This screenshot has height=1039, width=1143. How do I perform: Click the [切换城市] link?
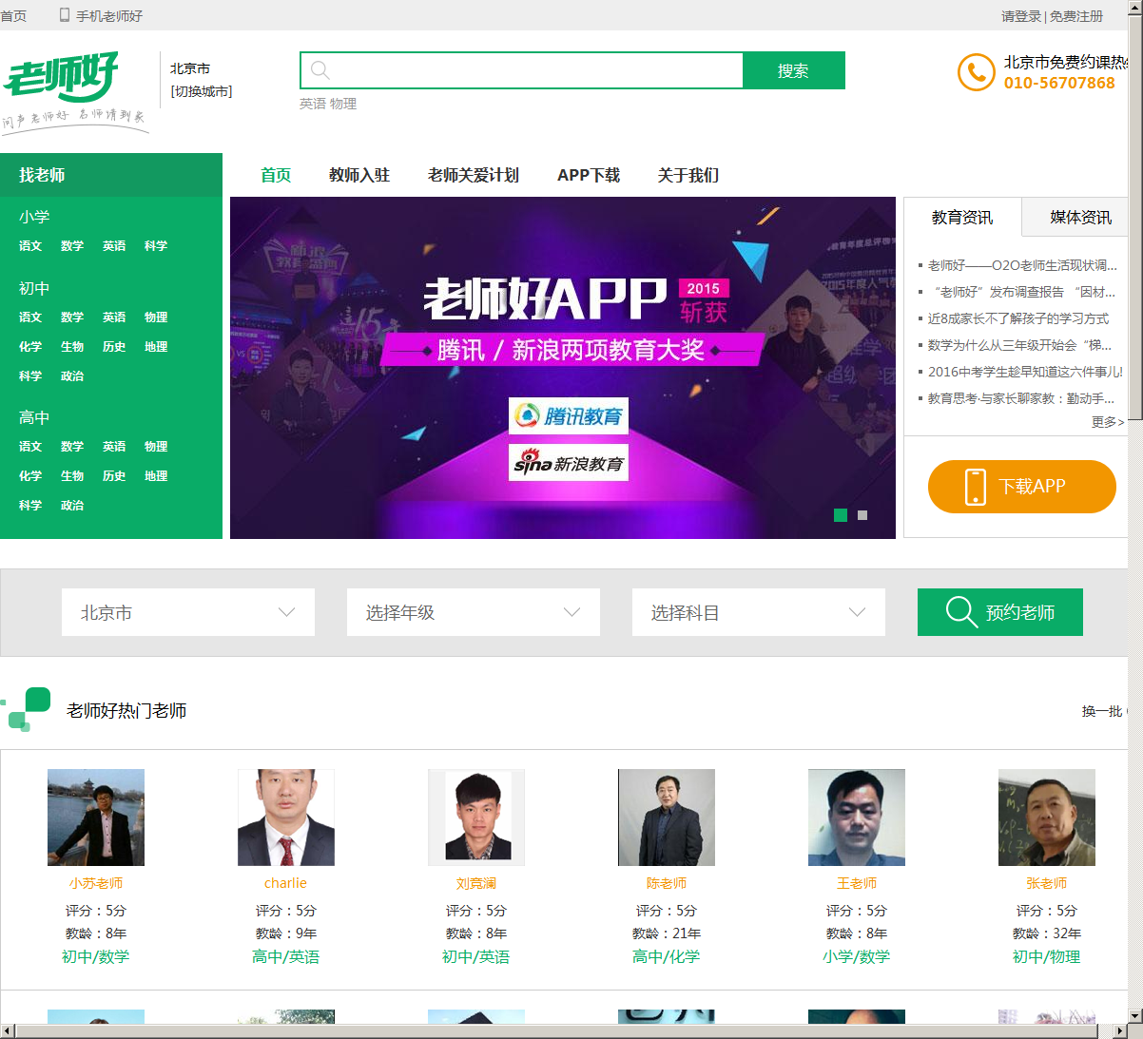[202, 91]
